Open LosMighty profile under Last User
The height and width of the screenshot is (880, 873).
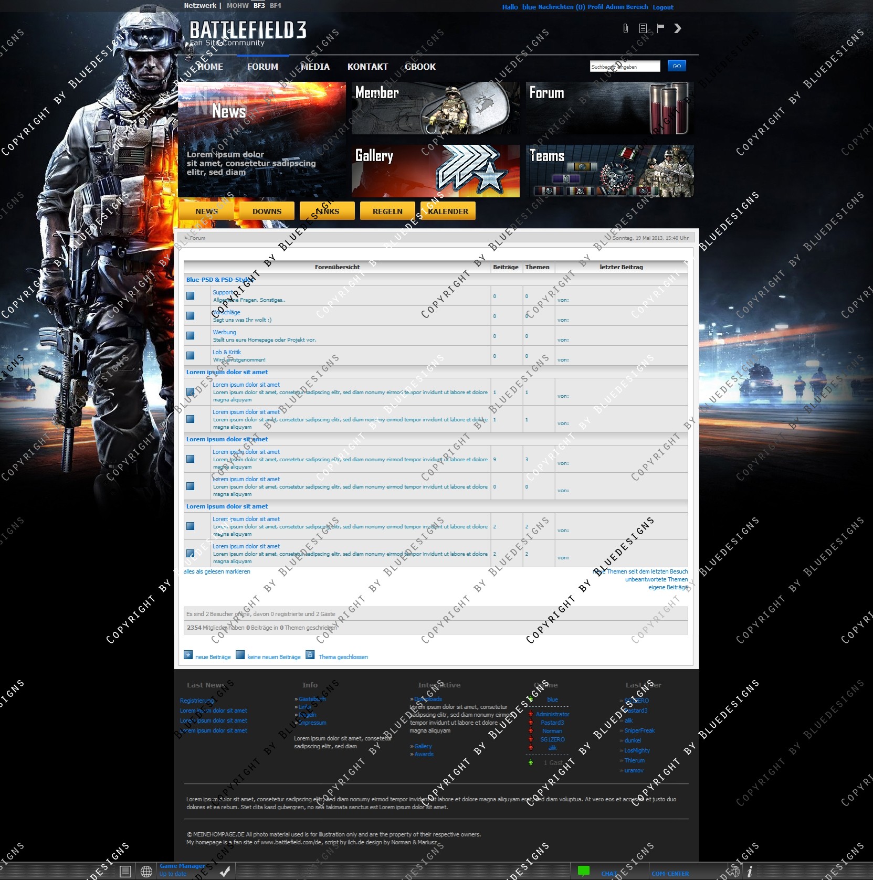point(637,750)
